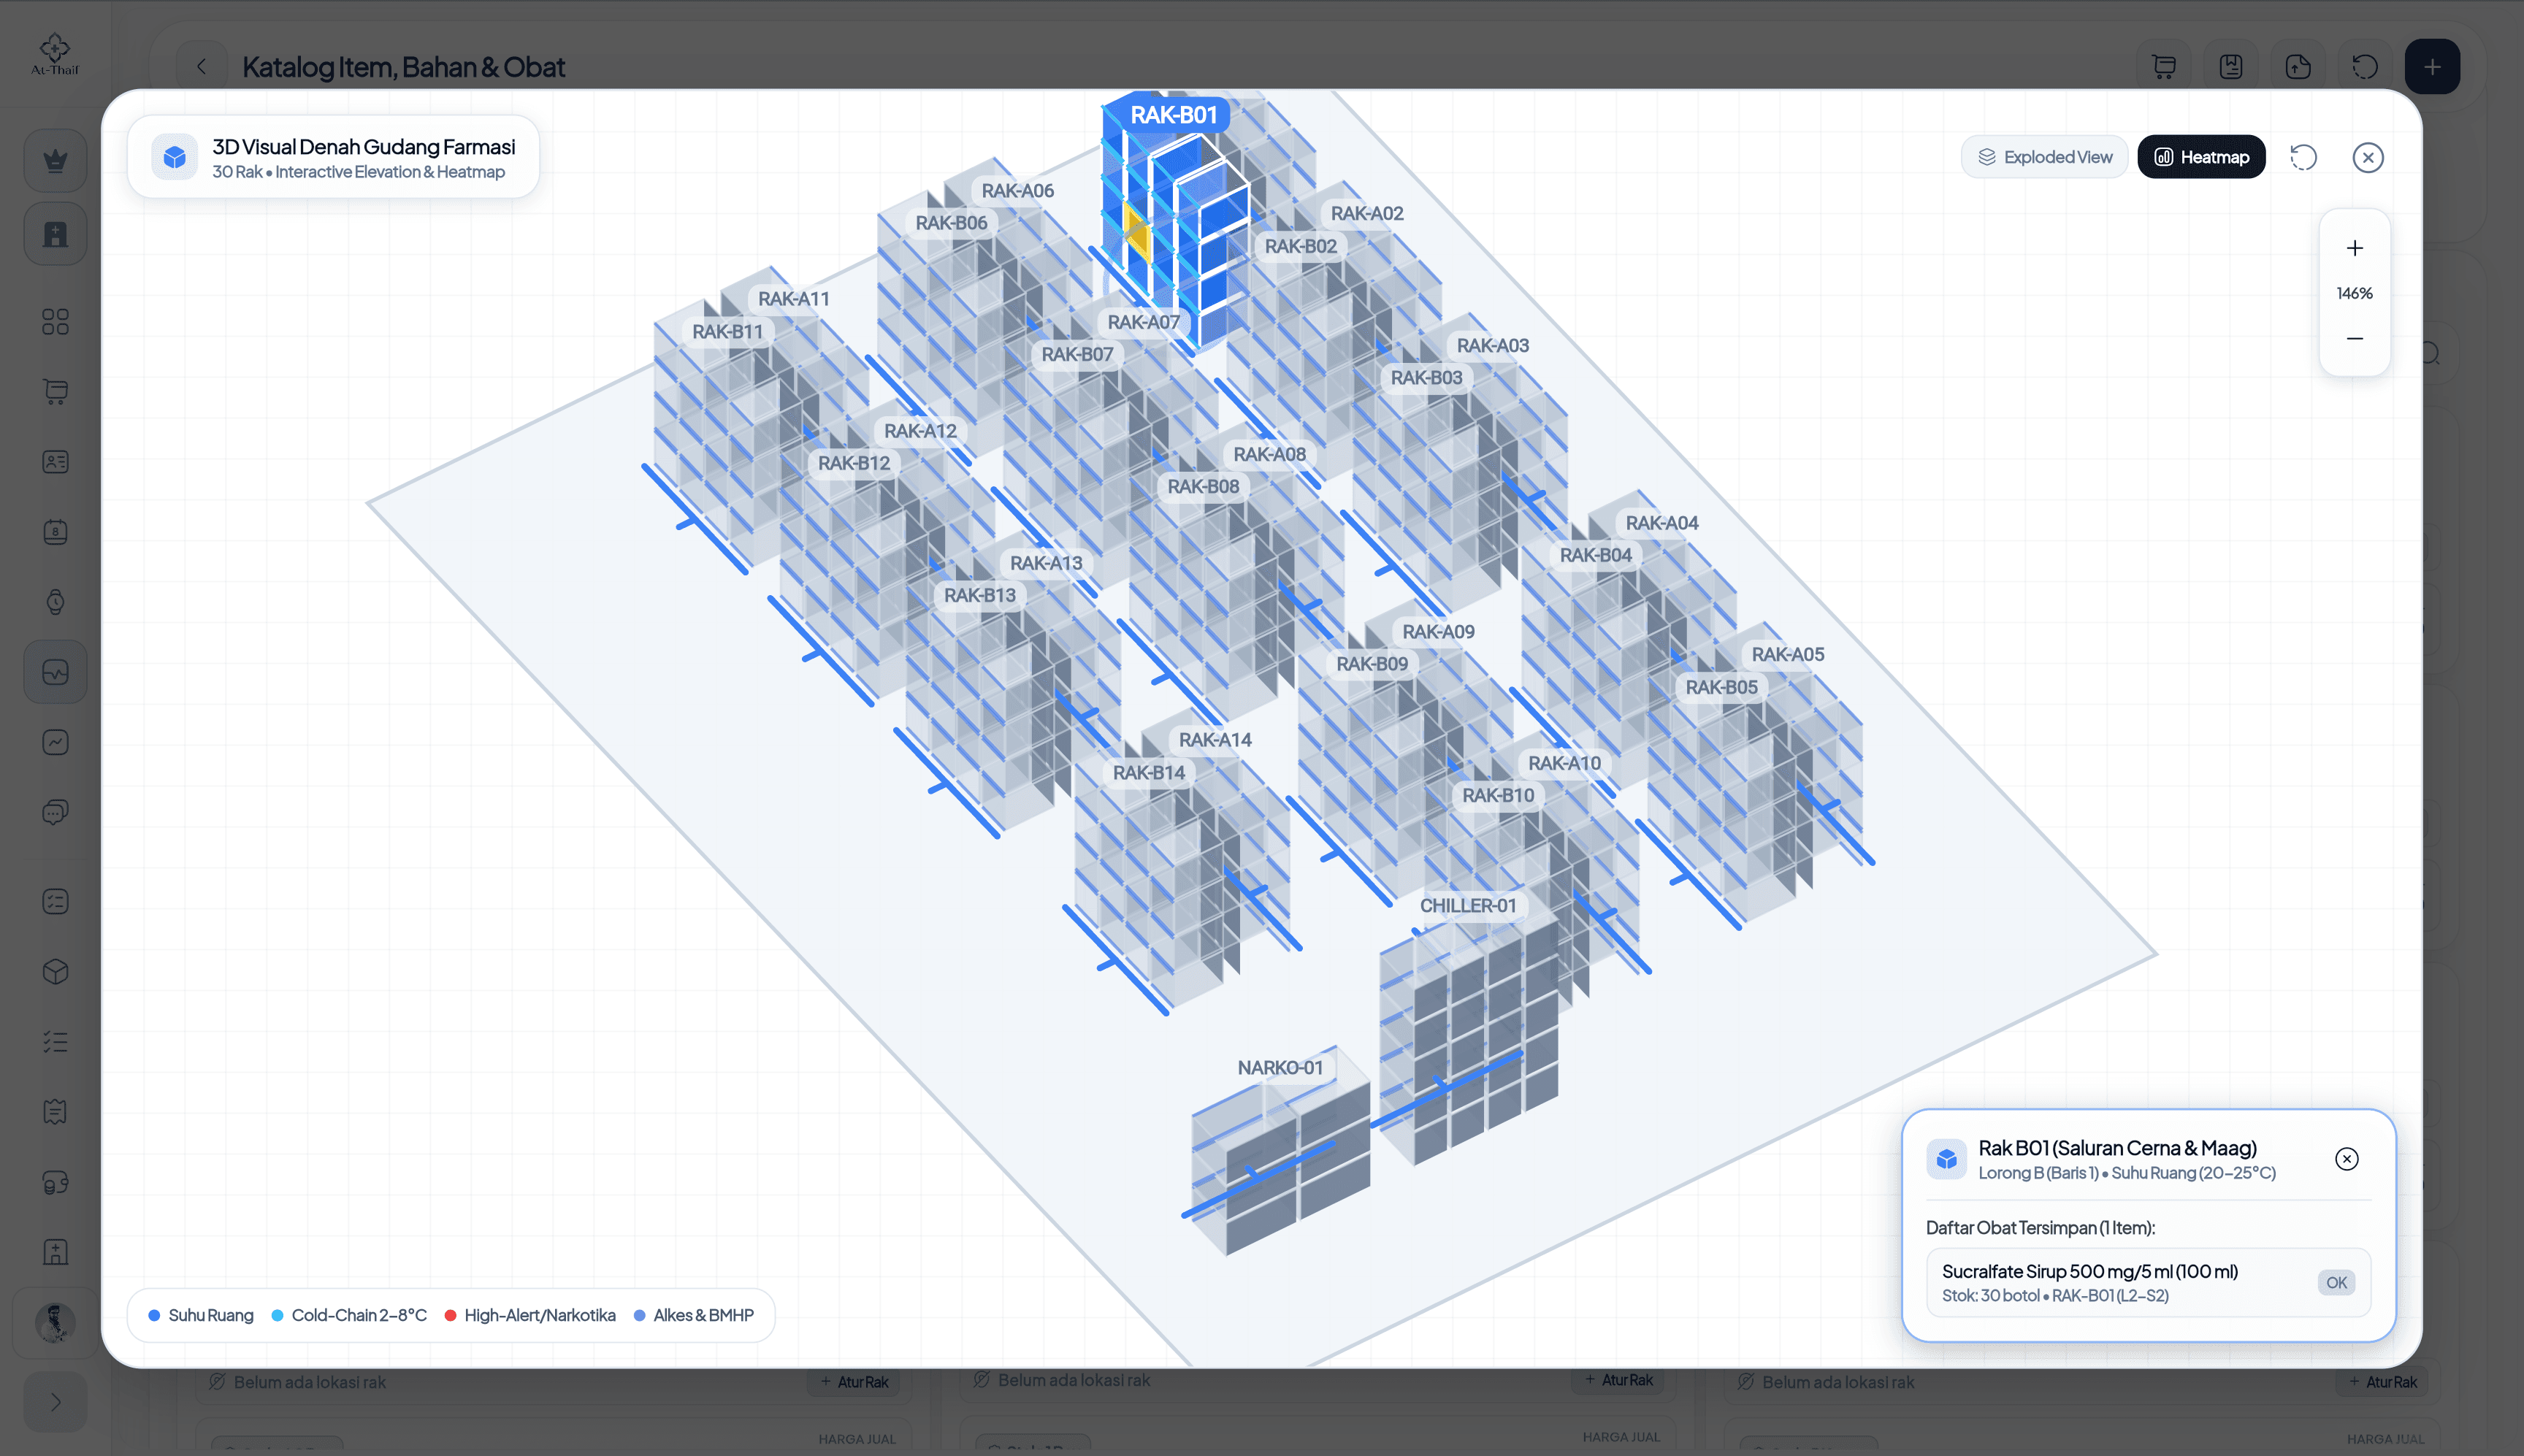Select the NARKO-01 cabinet label
The width and height of the screenshot is (2524, 1456).
click(x=1280, y=1067)
